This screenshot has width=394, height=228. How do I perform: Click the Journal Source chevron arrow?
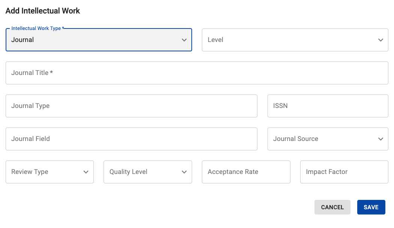tap(380, 139)
